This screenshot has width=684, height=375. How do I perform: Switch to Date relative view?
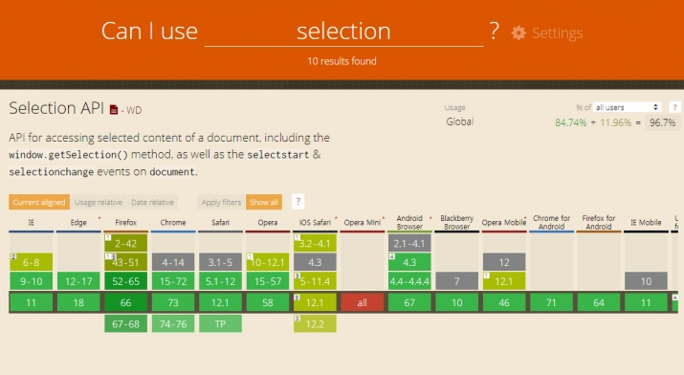(x=152, y=202)
